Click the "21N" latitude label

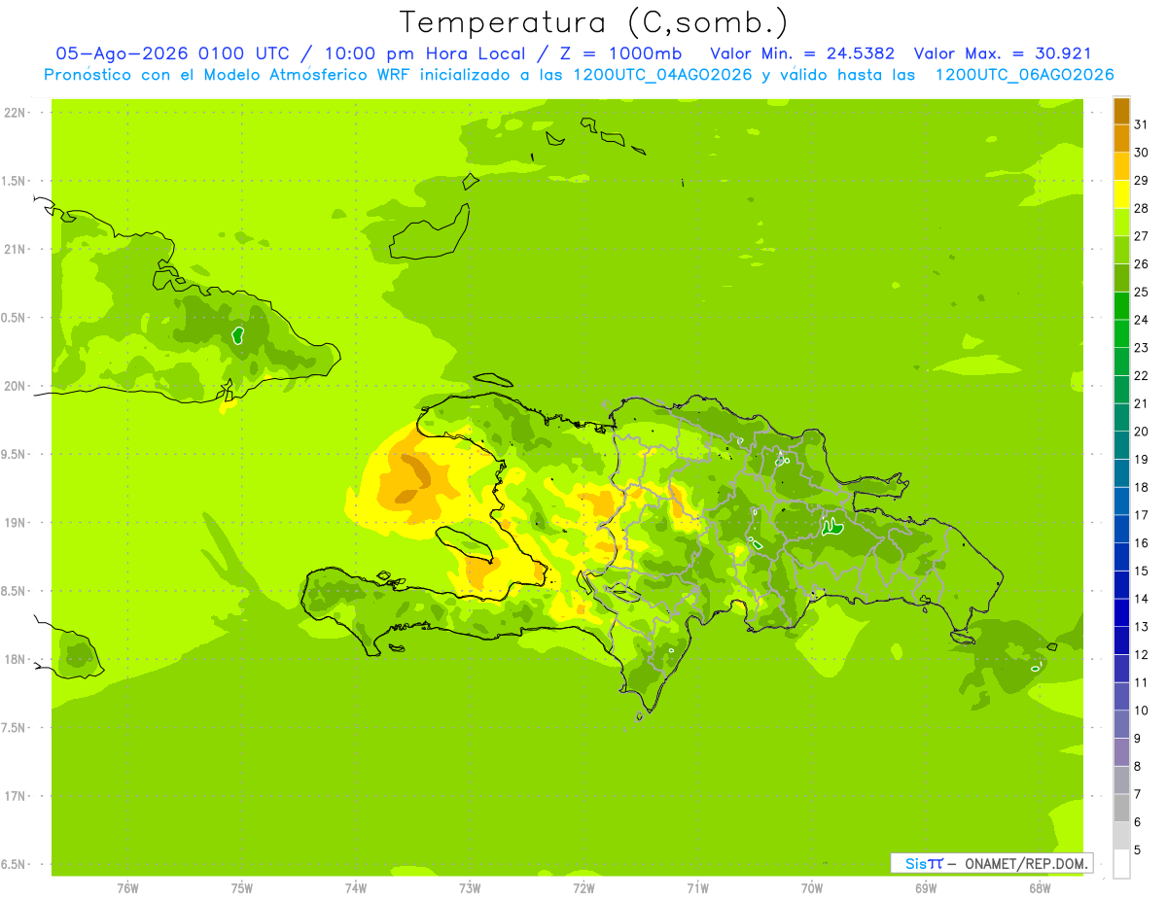click(x=16, y=249)
